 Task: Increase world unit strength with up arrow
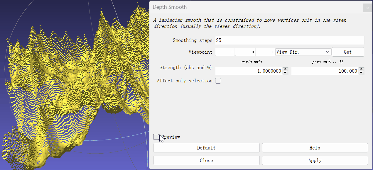coord(285,69)
